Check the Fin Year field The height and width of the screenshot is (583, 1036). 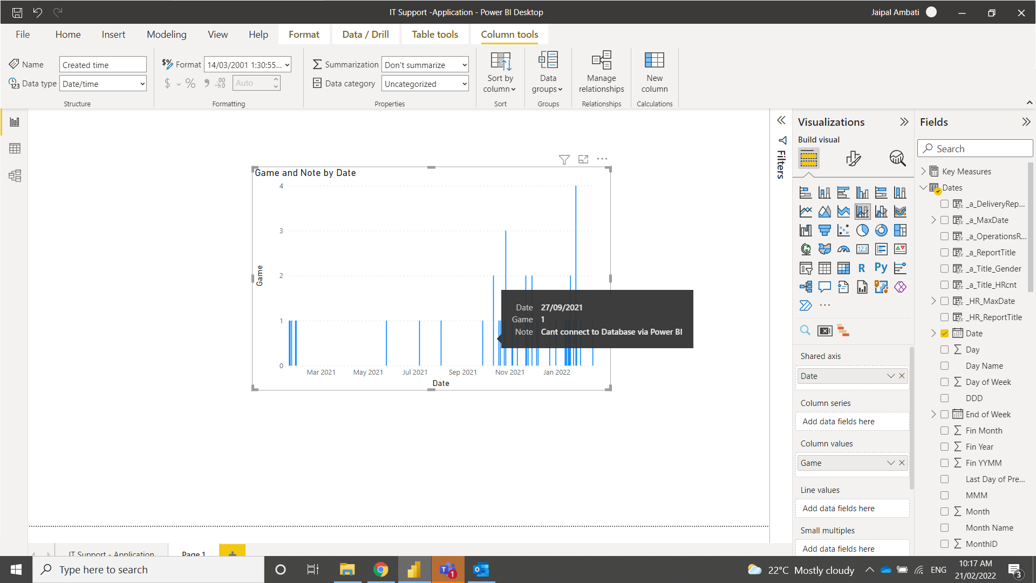click(944, 446)
